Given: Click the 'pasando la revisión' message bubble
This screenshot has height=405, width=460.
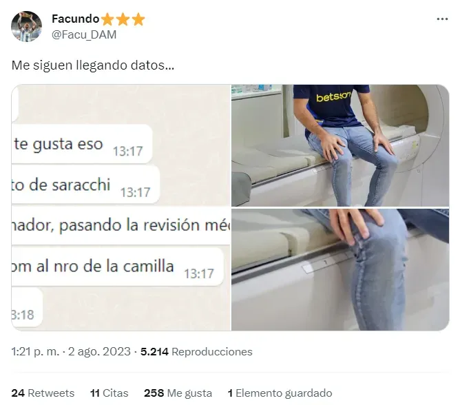Looking at the screenshot, I should (x=121, y=225).
